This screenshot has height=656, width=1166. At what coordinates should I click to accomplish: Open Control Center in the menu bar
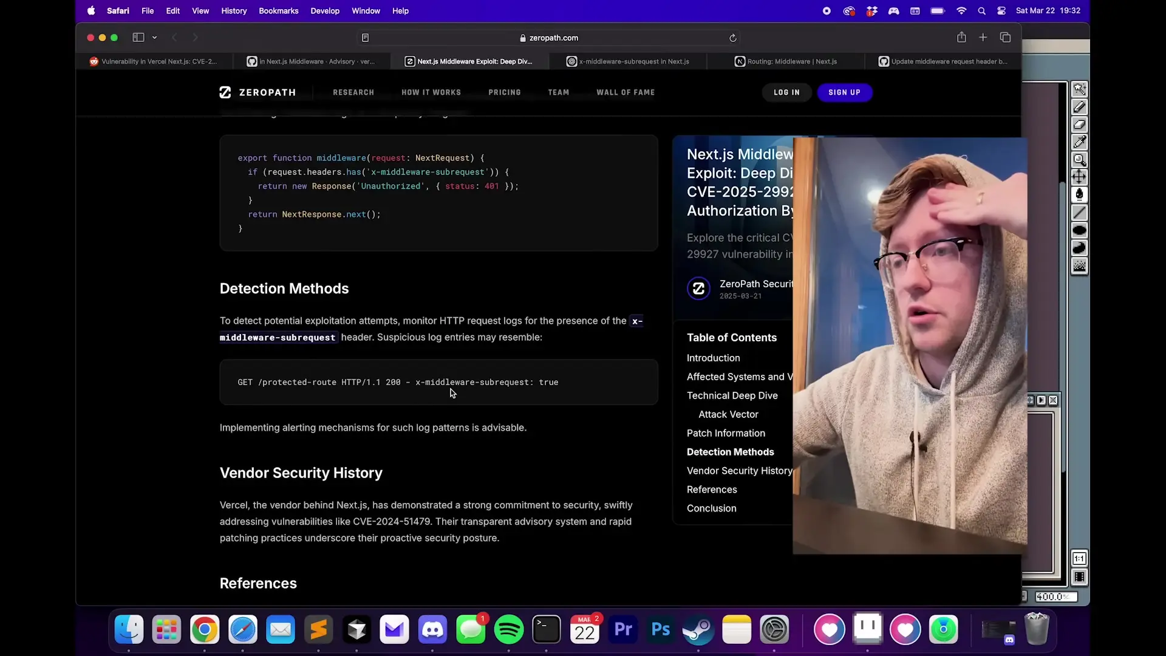point(1001,11)
